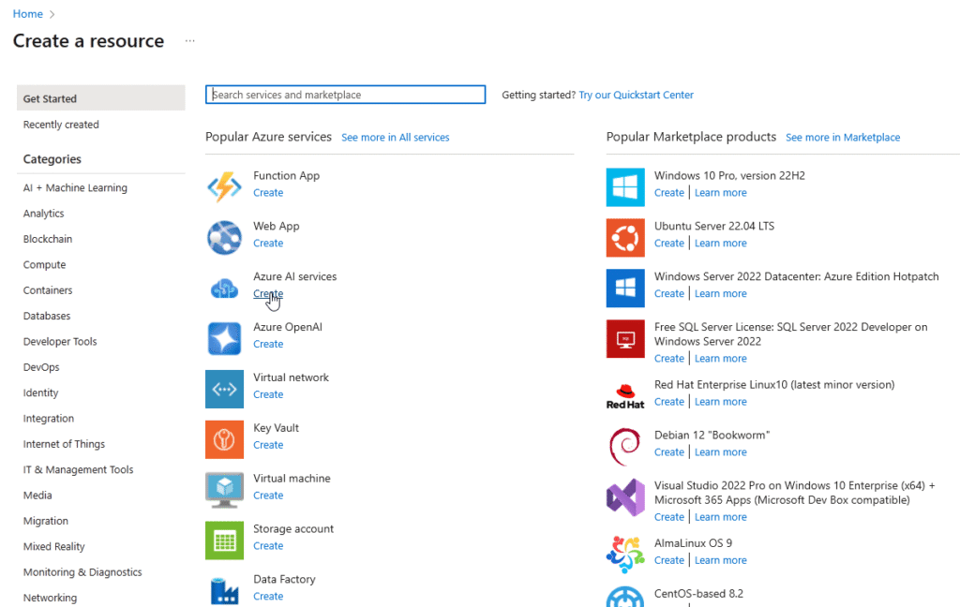Viewport: 960px width, 607px height.
Task: Click Create for Windows 10 Pro, version 22H2
Action: point(669,193)
